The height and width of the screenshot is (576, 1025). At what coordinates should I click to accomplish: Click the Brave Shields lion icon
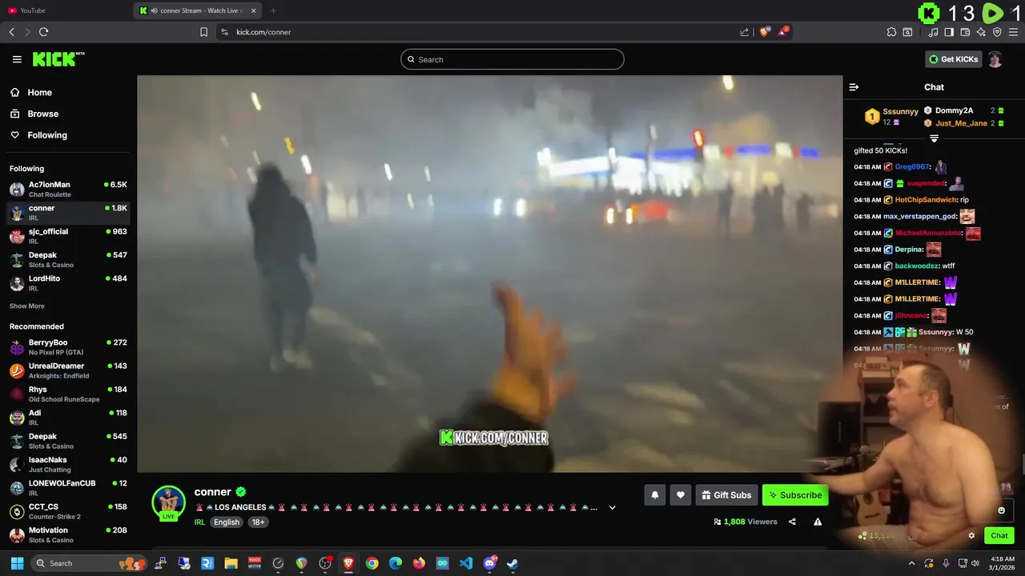(764, 32)
